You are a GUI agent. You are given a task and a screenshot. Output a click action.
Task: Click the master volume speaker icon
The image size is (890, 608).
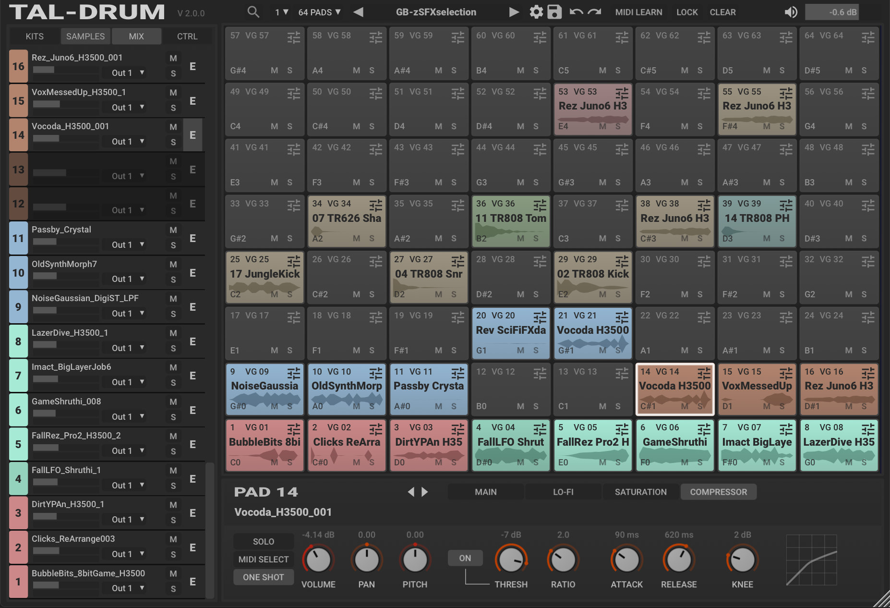pyautogui.click(x=791, y=12)
